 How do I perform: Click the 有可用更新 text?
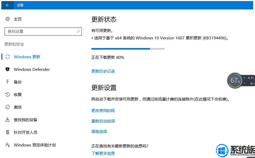pyautogui.click(x=102, y=31)
